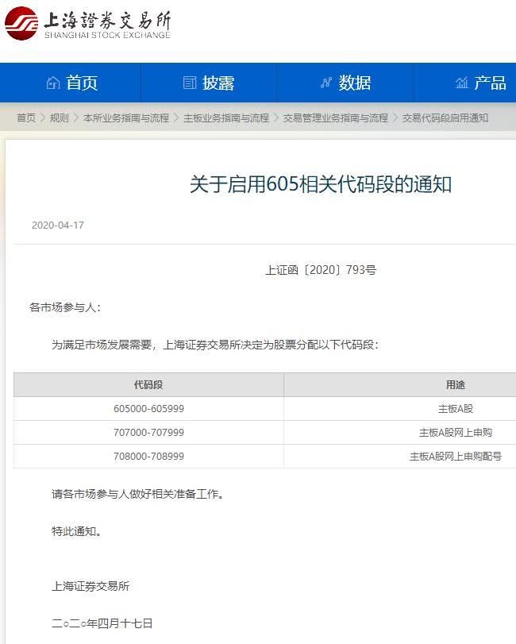Click the 用途 table column header
This screenshot has height=644, width=516.
455,385
